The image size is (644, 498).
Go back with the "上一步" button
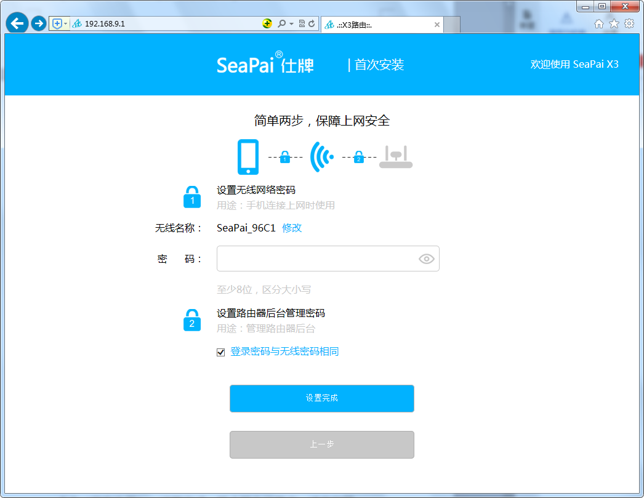click(321, 444)
